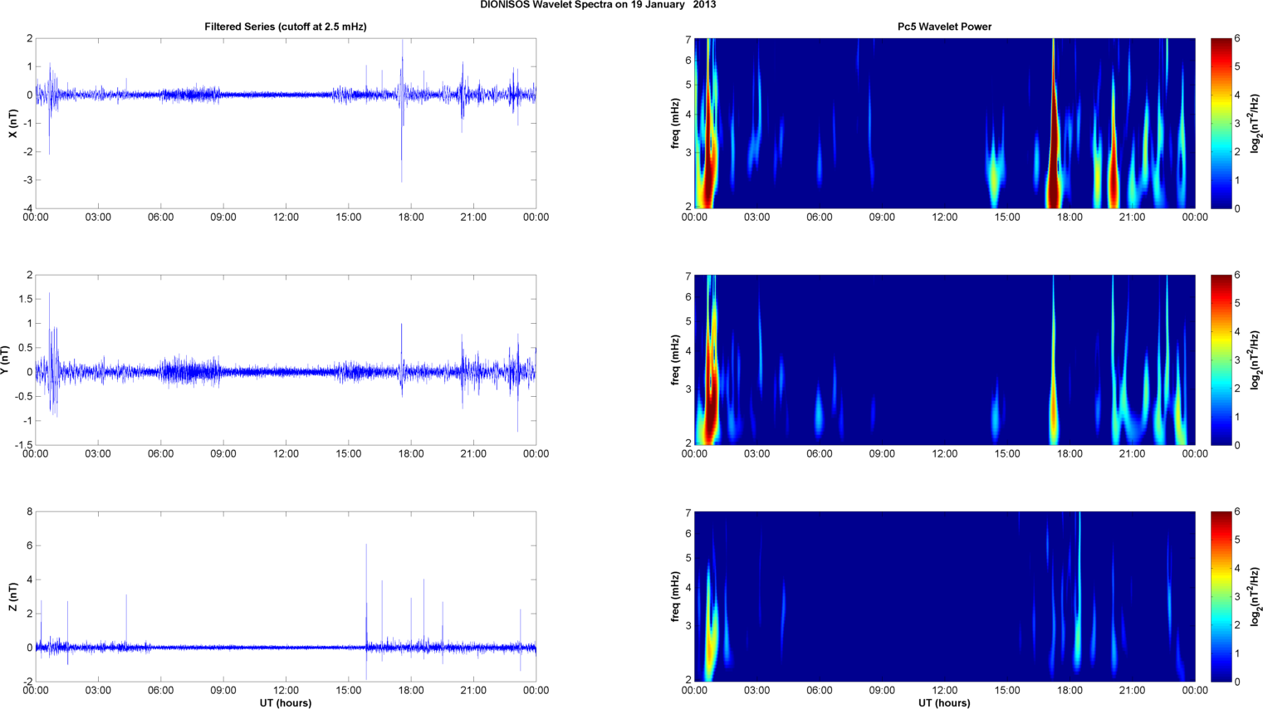
Task: Select the Filtered Series (cutoff at 2.5 mHz) heading
Action: coord(286,27)
